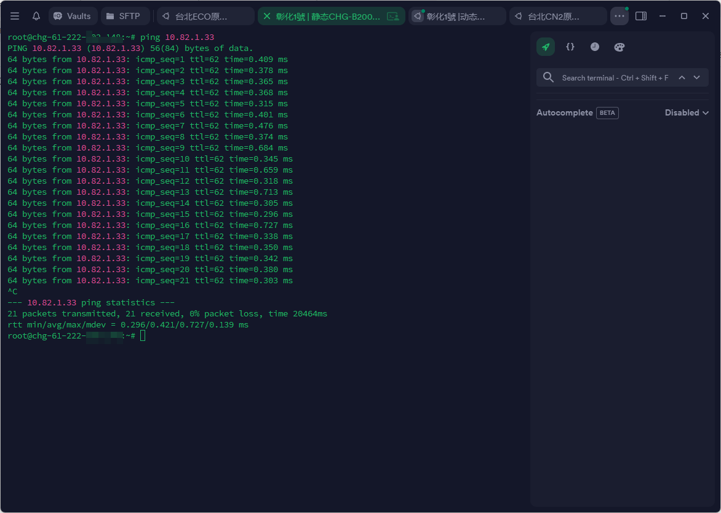This screenshot has height=513, width=721.
Task: Click the Search terminal input field
Action: 615,78
